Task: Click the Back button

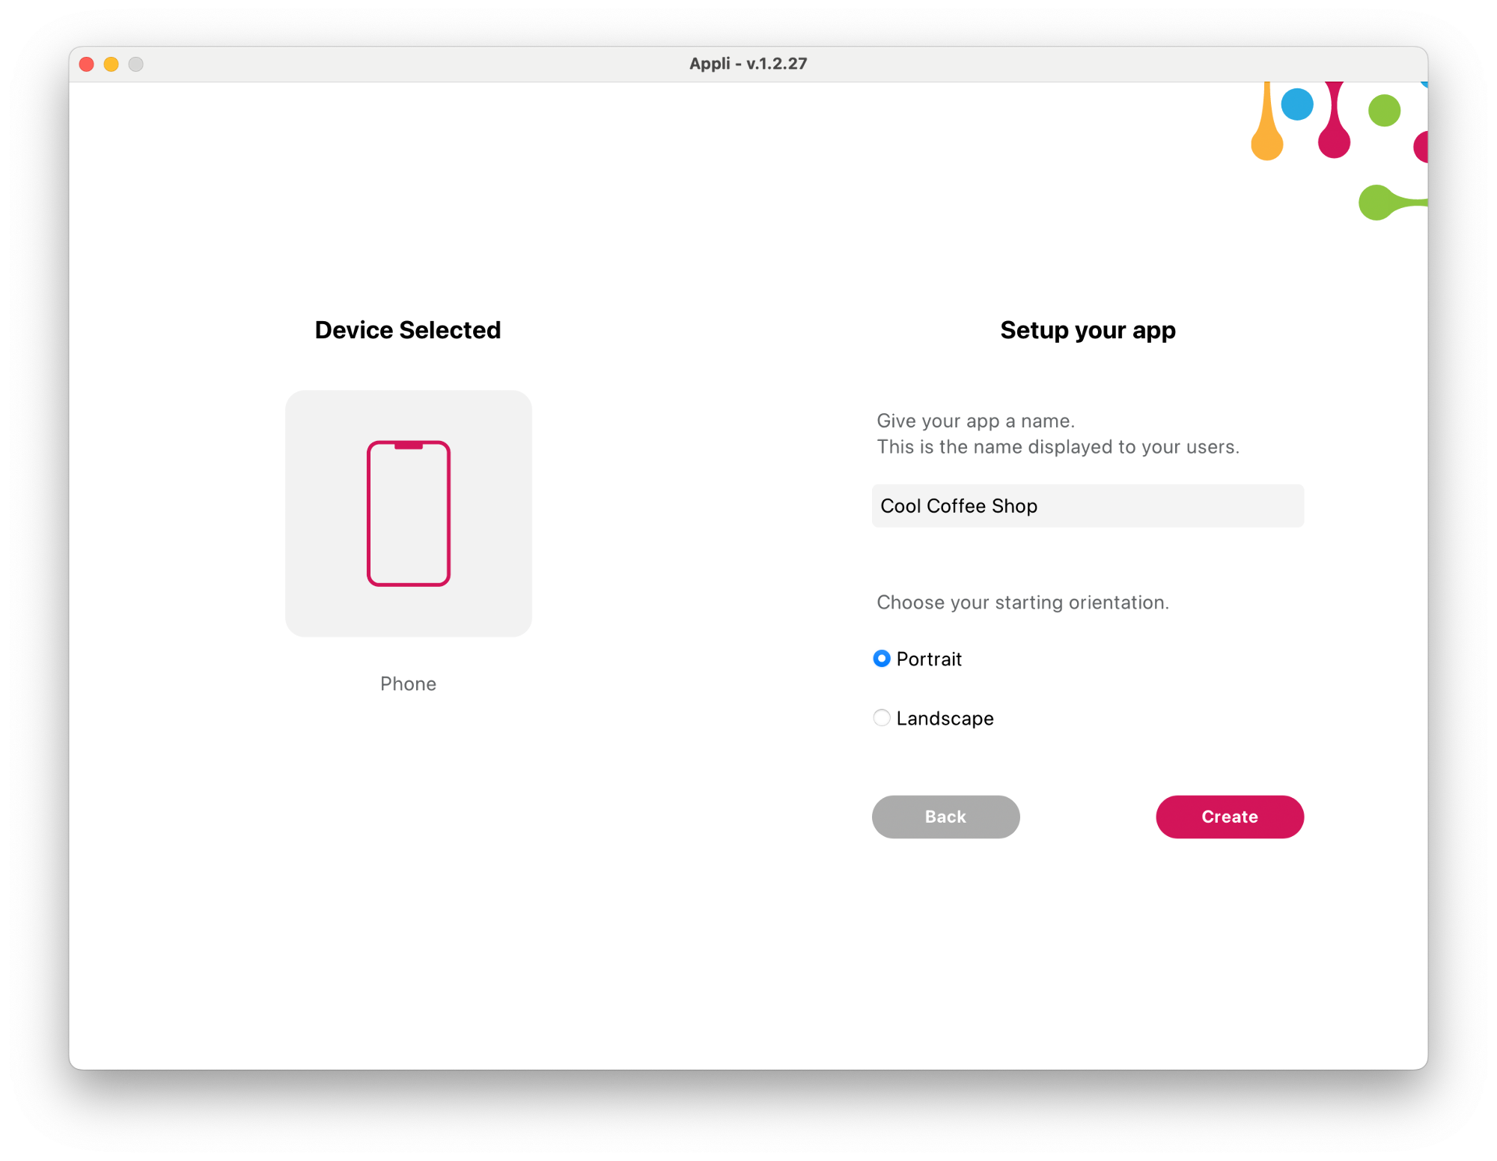Action: (x=945, y=816)
